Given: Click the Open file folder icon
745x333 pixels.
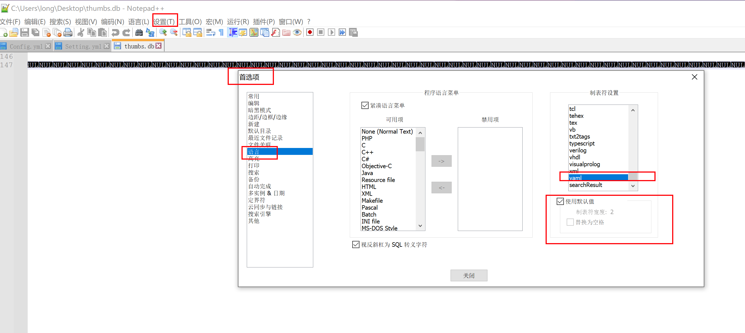Looking at the screenshot, I should point(14,33).
